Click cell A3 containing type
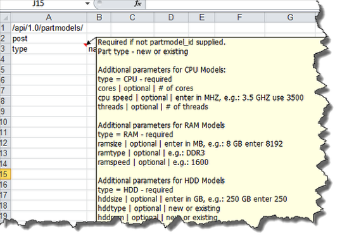Screen dimensions: 342x243 [49, 49]
